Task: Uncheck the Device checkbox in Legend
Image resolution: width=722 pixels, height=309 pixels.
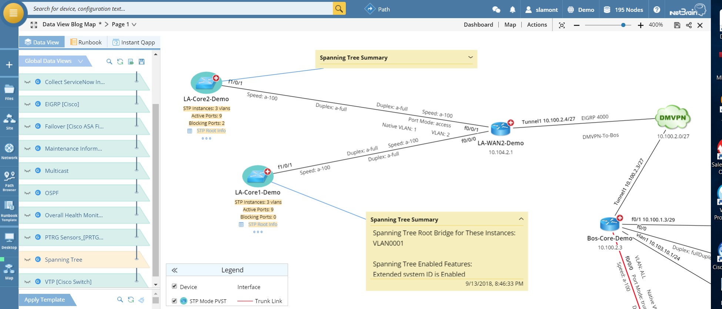Action: point(174,286)
